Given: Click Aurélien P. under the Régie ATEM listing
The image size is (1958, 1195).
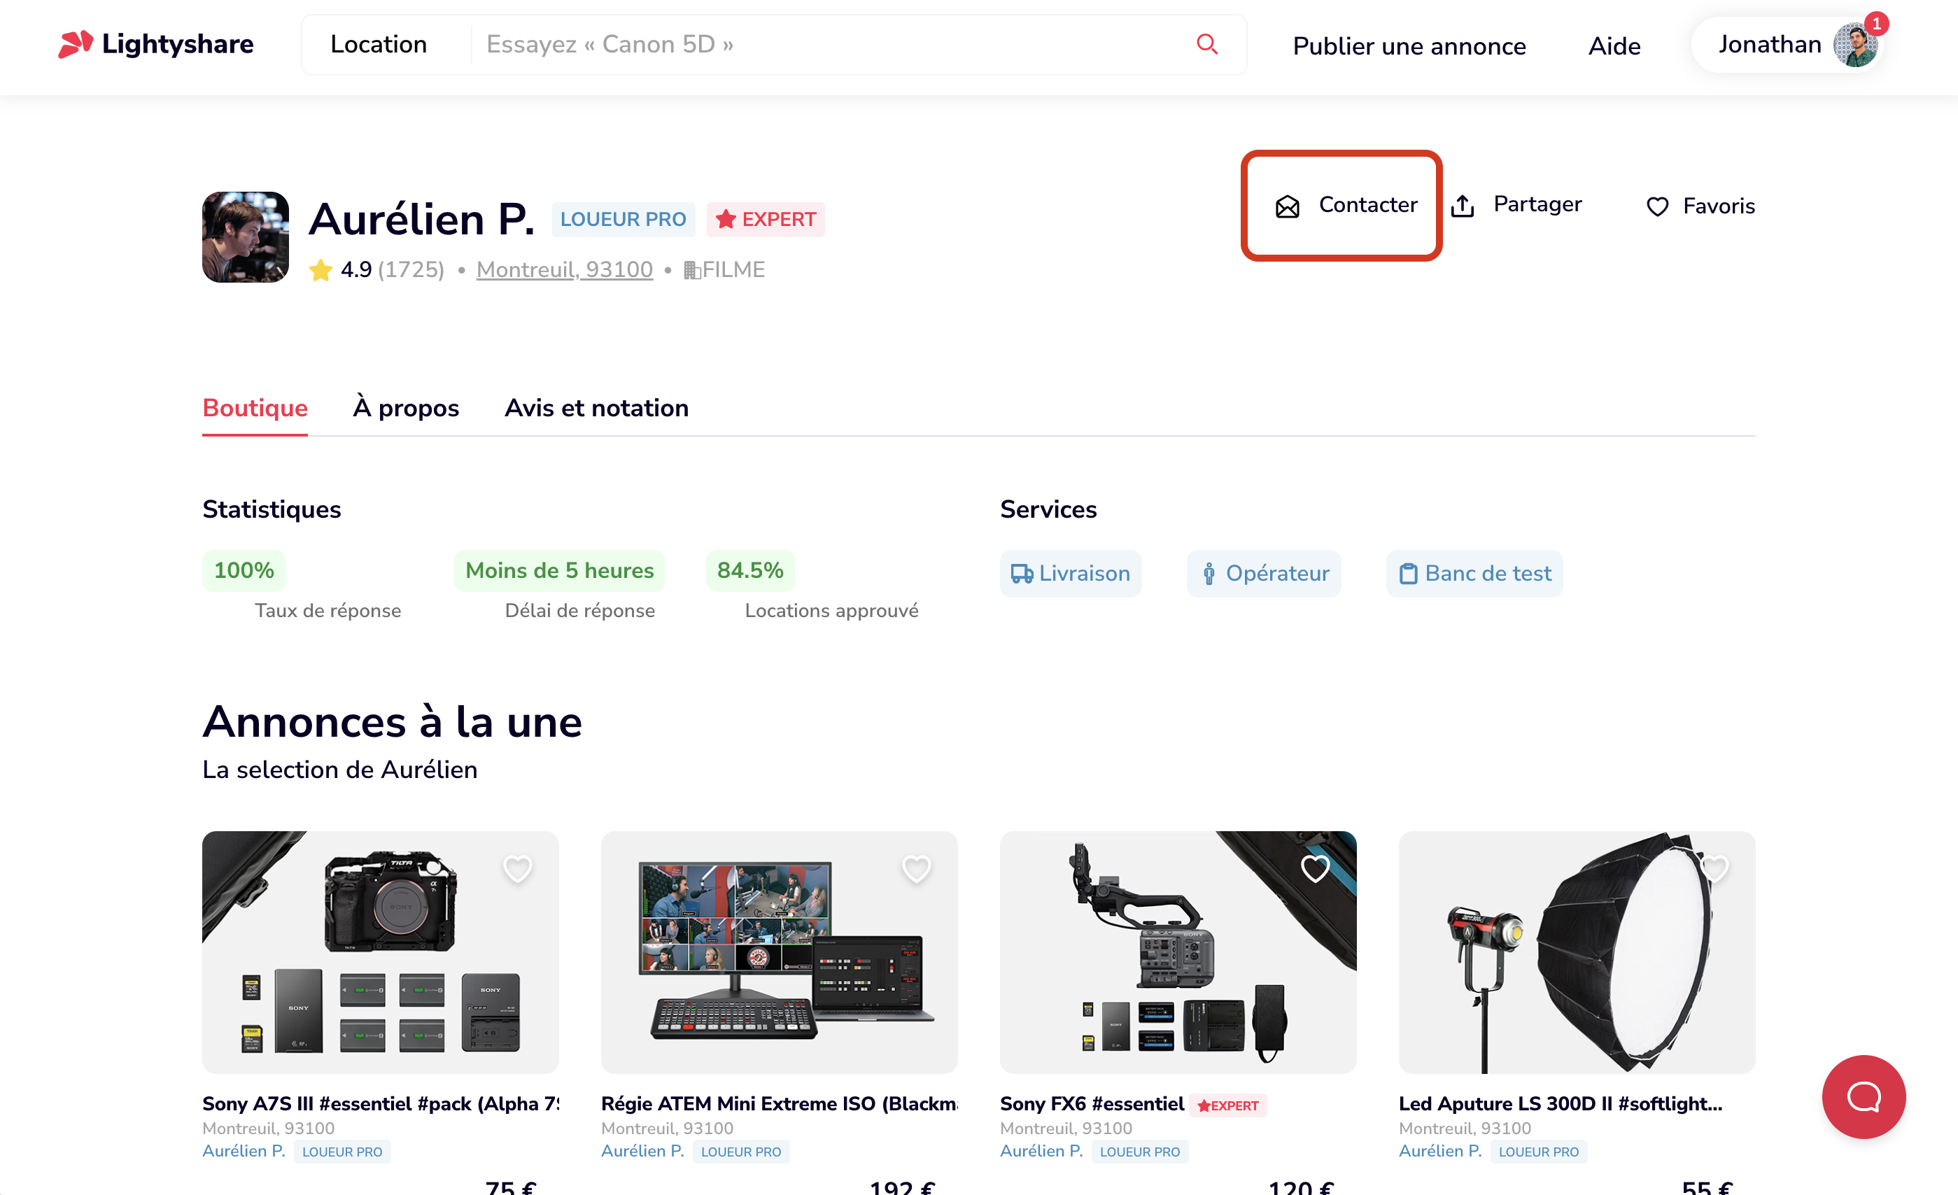Looking at the screenshot, I should pos(643,1152).
